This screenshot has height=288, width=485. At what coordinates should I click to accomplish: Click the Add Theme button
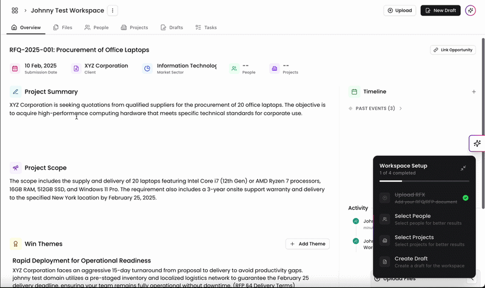point(307,244)
